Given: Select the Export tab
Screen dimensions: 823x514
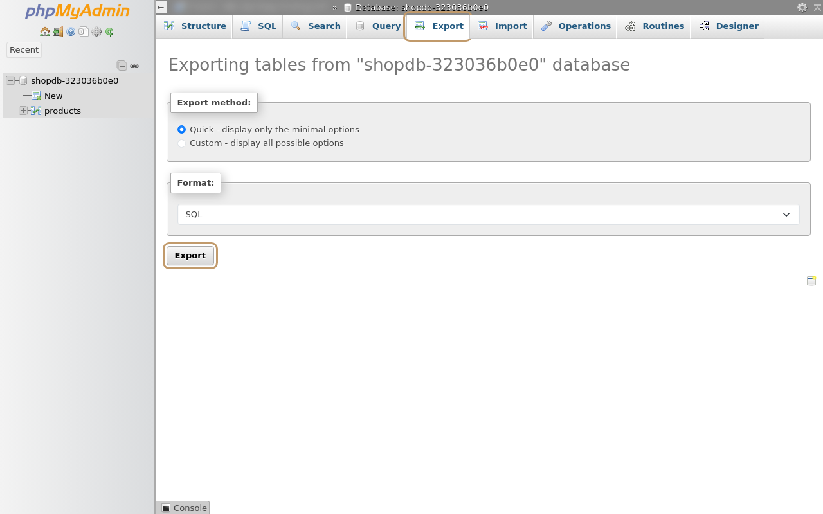Looking at the screenshot, I should pos(439,26).
